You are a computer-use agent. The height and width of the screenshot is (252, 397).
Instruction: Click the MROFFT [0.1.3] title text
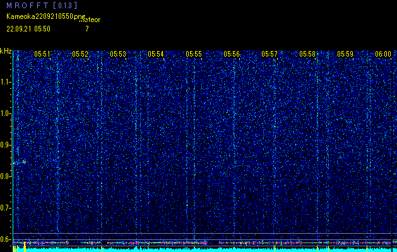point(42,5)
